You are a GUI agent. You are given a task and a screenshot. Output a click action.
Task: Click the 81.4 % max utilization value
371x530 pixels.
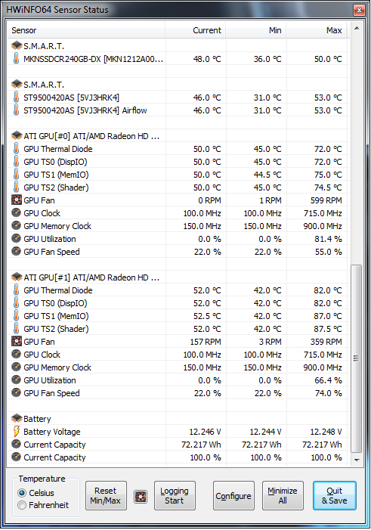[328, 239]
